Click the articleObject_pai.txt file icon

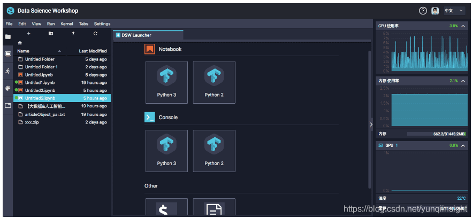[20, 114]
